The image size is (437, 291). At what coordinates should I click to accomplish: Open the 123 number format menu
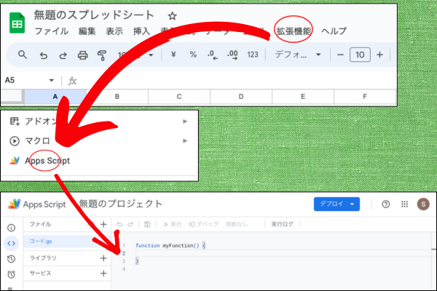click(253, 55)
